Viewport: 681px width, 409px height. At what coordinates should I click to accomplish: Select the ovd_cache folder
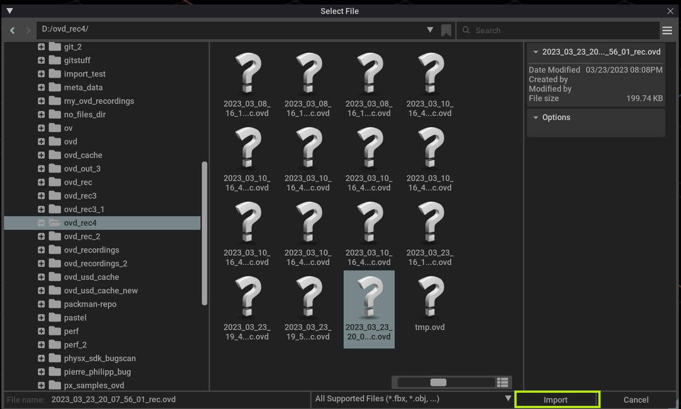pyautogui.click(x=83, y=155)
